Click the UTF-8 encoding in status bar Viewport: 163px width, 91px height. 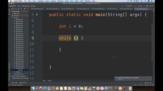tap(141, 85)
